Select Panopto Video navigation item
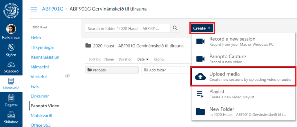Viewport: 297px width, 127px height. click(x=45, y=106)
